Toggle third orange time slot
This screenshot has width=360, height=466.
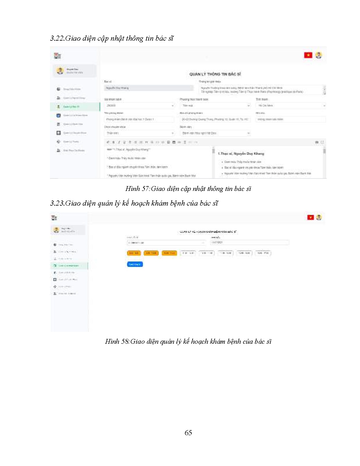coord(169,253)
